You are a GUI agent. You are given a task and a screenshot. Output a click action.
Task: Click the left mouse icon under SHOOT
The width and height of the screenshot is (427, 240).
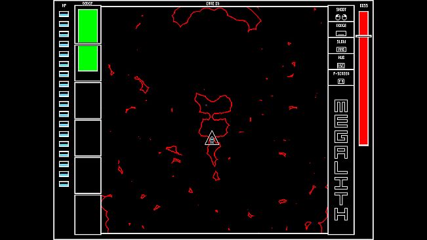point(338,17)
